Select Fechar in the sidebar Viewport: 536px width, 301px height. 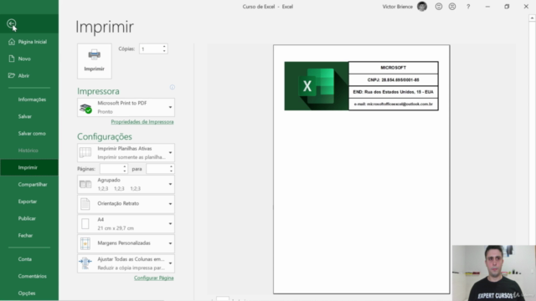click(29, 236)
